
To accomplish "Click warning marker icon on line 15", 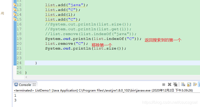I will tap(15, 20).
